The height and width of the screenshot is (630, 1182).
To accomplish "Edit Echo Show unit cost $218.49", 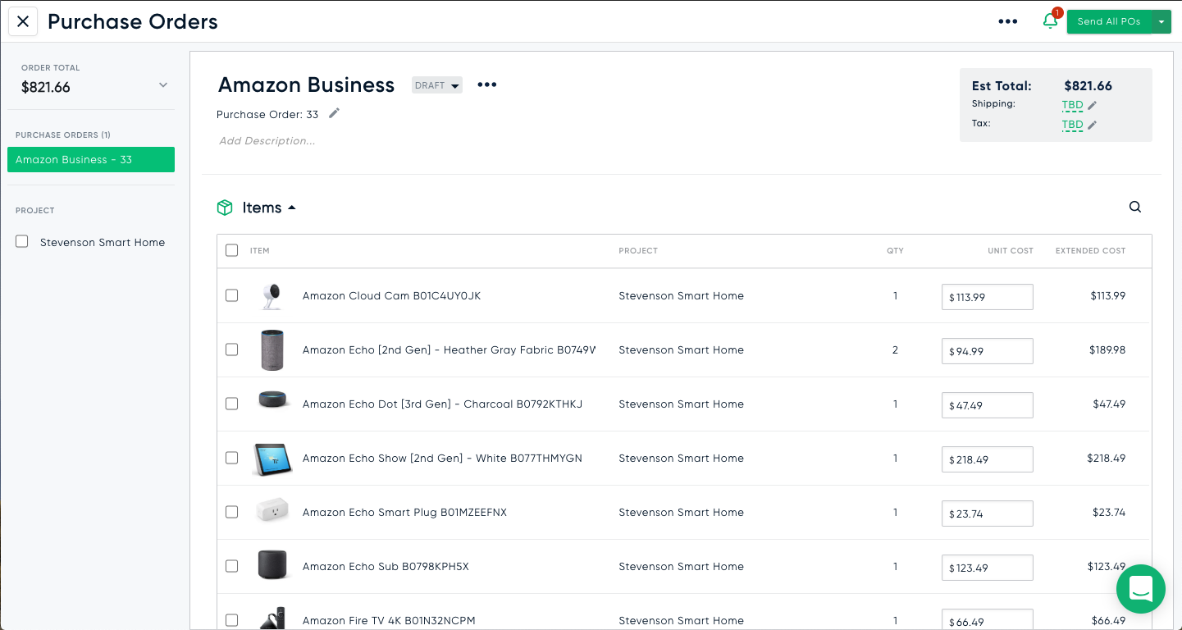I will click(x=987, y=459).
